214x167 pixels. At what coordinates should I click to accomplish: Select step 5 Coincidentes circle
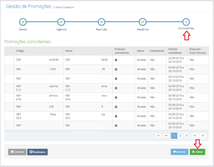click(x=186, y=22)
